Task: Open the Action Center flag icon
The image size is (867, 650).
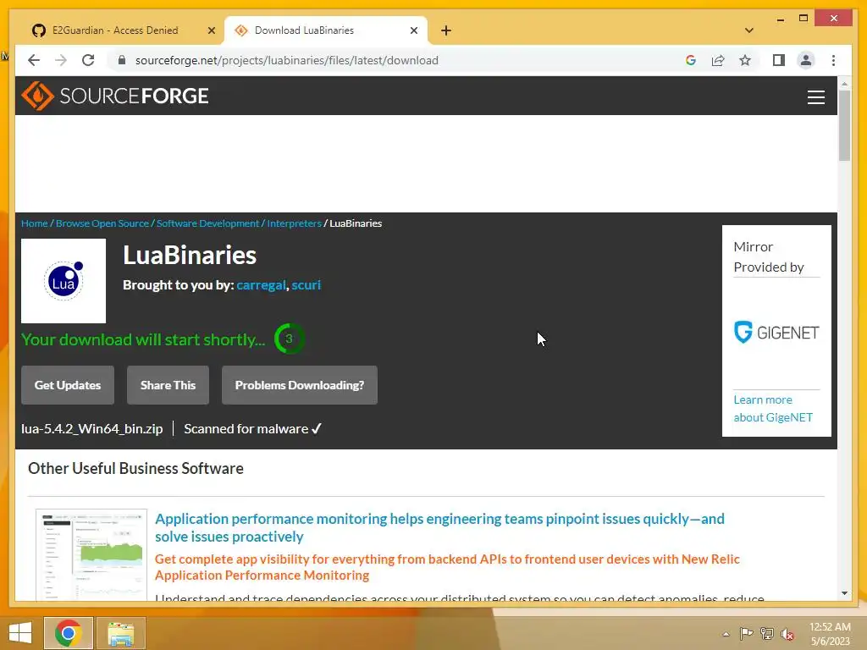Action: coord(746,634)
